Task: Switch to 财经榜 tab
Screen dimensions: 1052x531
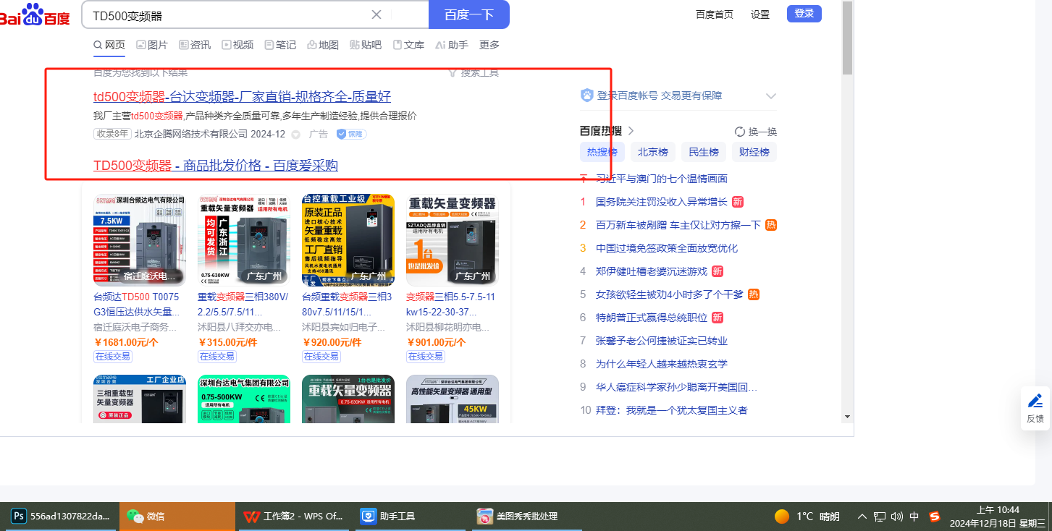Action: tap(754, 152)
